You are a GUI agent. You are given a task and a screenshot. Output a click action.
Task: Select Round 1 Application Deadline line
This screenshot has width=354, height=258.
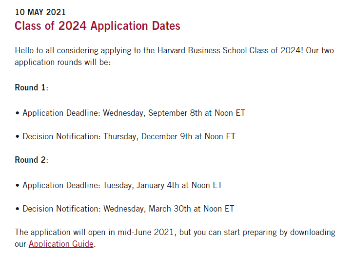pyautogui.click(x=130, y=113)
